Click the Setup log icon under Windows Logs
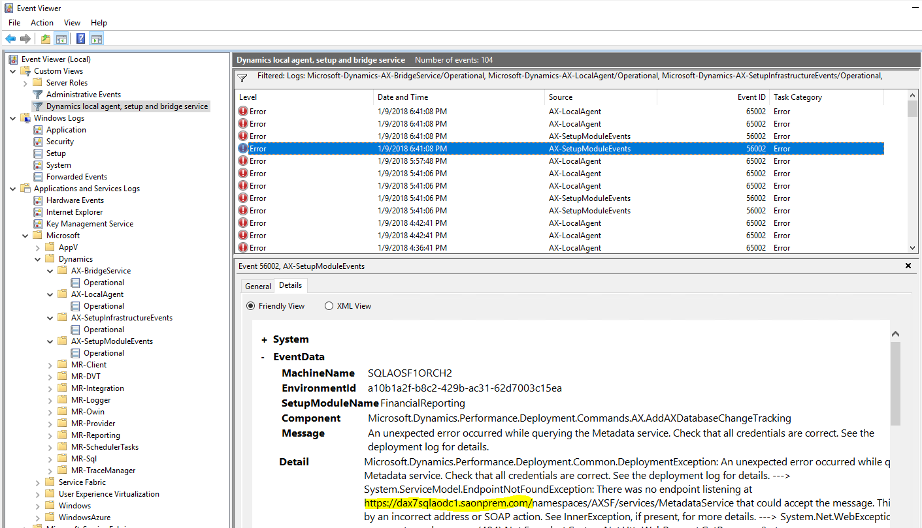The image size is (922, 528). 38,153
